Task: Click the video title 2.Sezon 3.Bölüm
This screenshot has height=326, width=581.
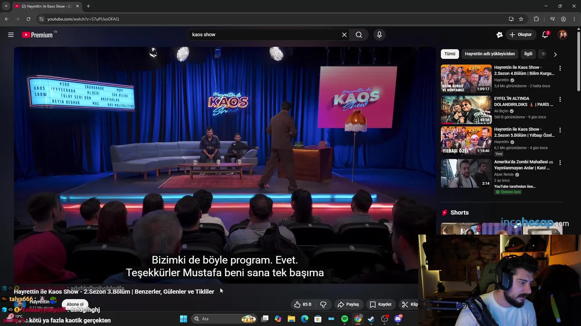Action: click(x=114, y=292)
